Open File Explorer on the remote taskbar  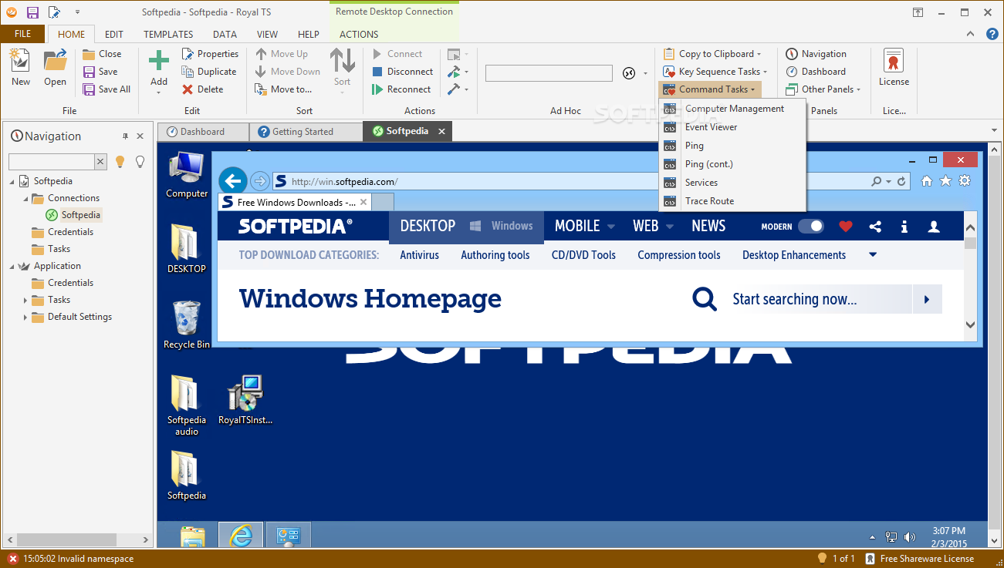click(x=192, y=536)
